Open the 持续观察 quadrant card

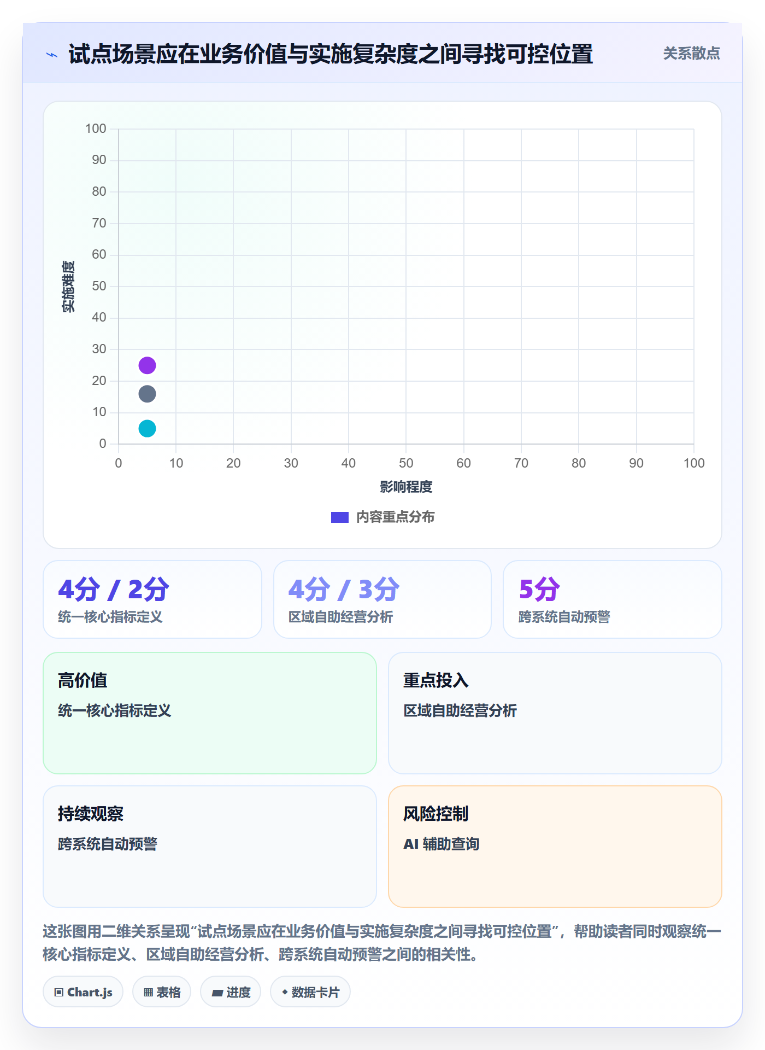(210, 847)
